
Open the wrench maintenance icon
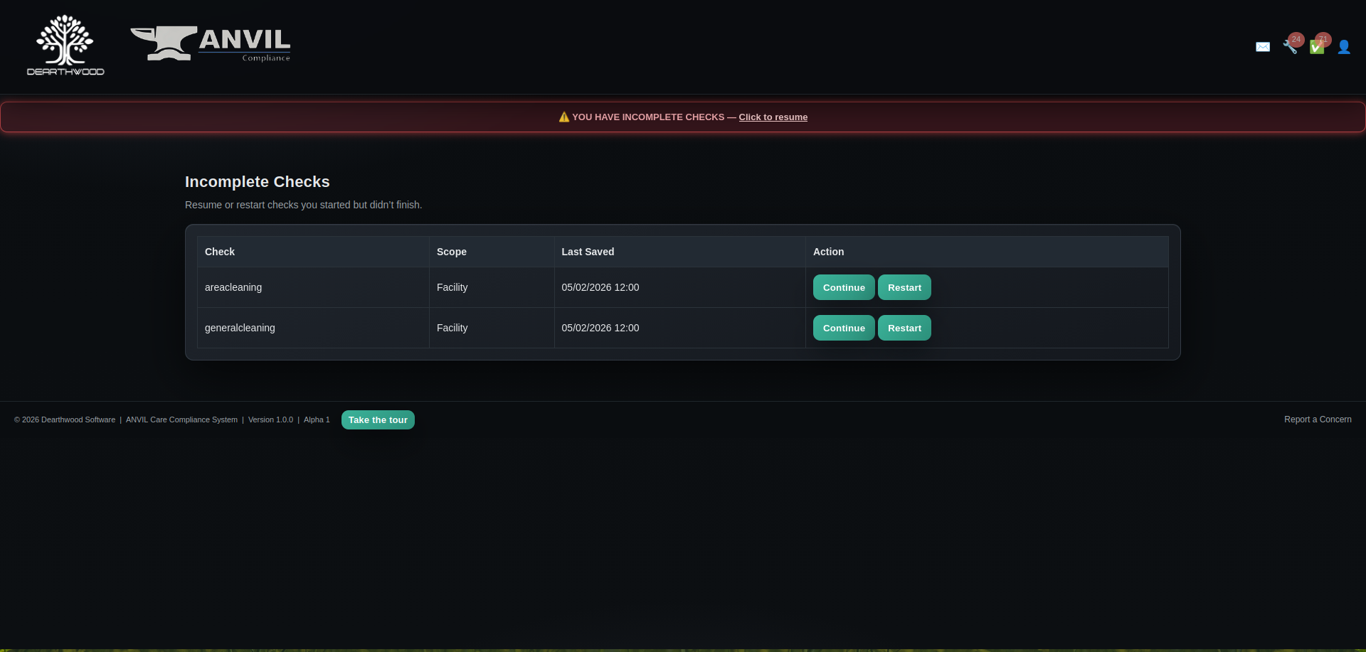click(1288, 48)
